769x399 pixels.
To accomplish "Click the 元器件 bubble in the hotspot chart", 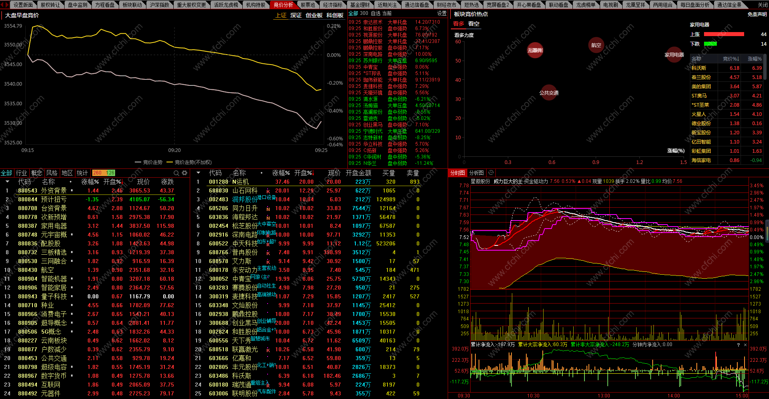I will point(535,51).
